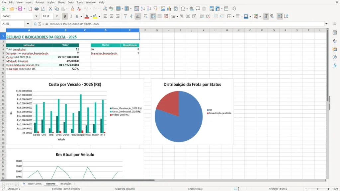Screen dimensions: 340x191
Task: Toggle Center Horizontally alignment
Action: (x=112, y=16)
